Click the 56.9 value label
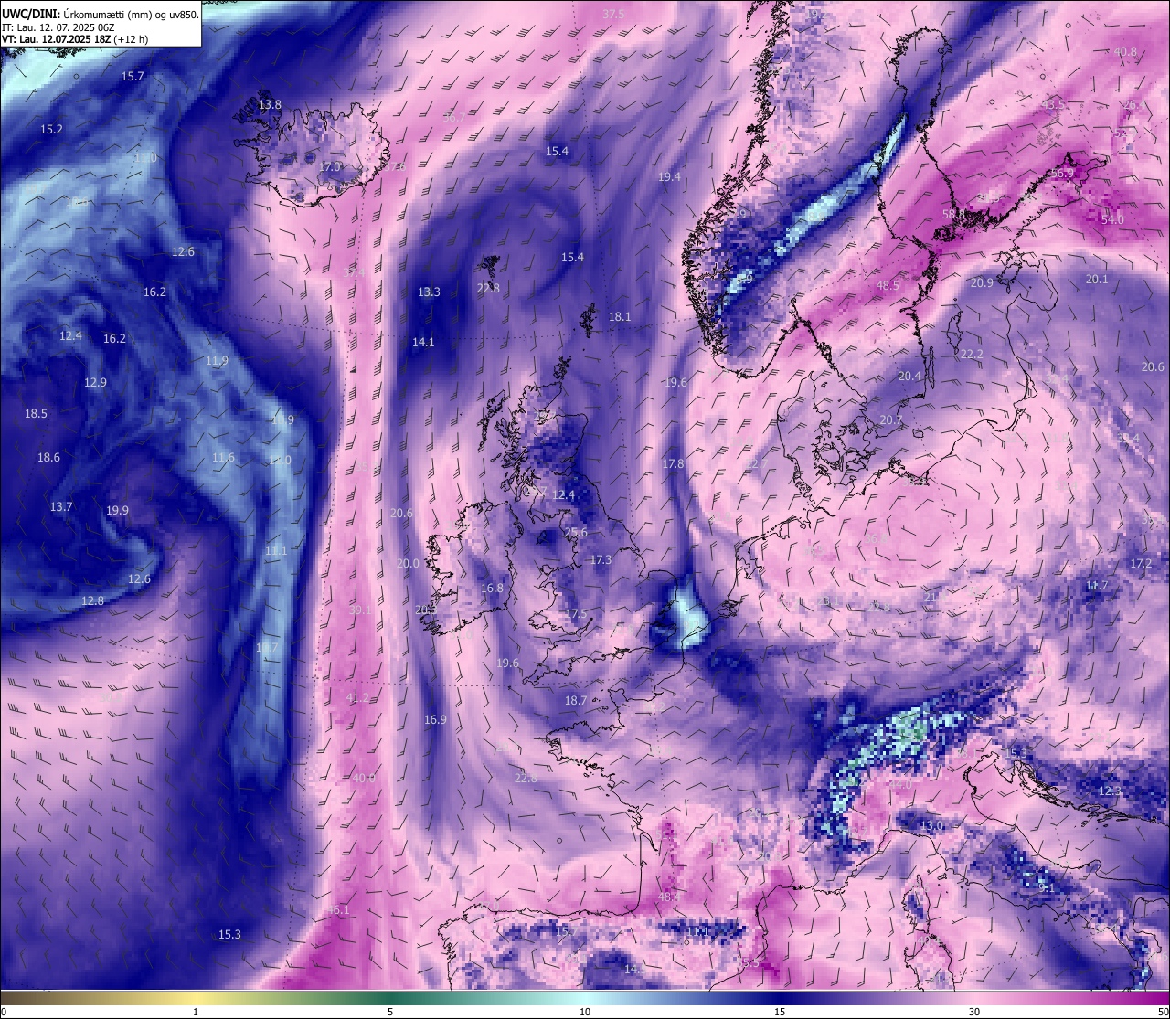The image size is (1170, 1019). click(1062, 175)
